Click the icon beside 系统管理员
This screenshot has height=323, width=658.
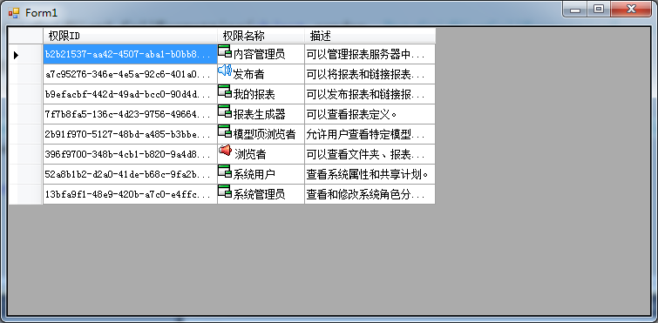pos(225,191)
